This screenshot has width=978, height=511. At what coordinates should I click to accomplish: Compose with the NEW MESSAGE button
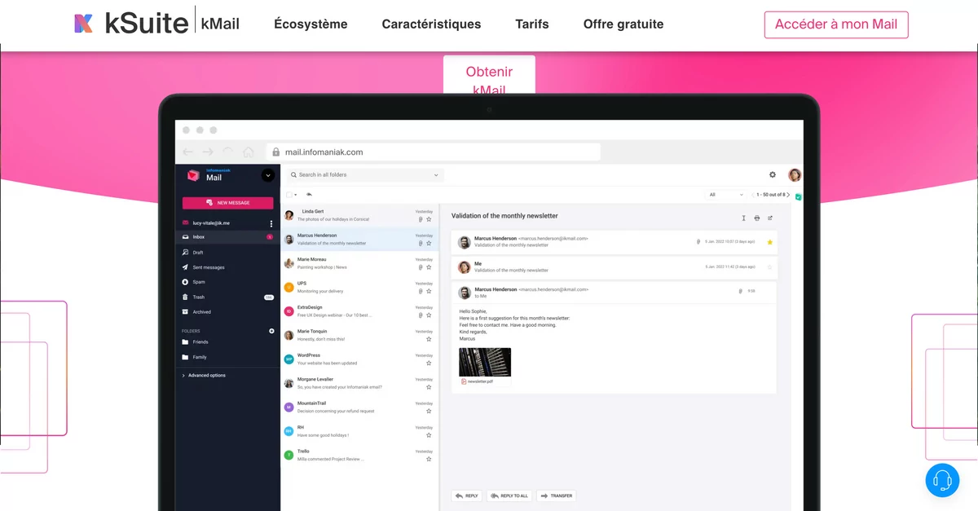point(228,202)
